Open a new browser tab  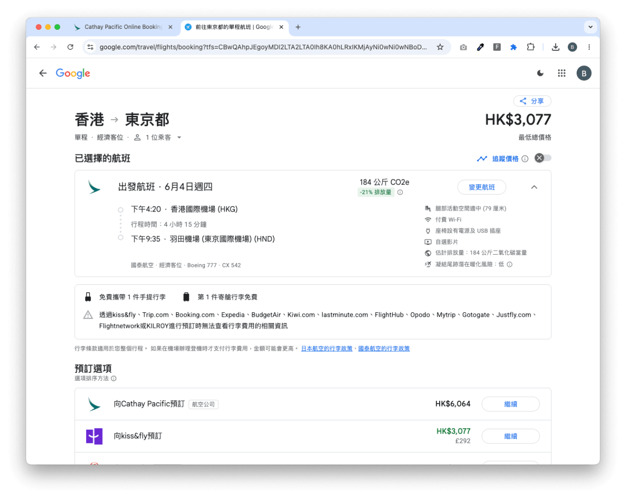(298, 27)
